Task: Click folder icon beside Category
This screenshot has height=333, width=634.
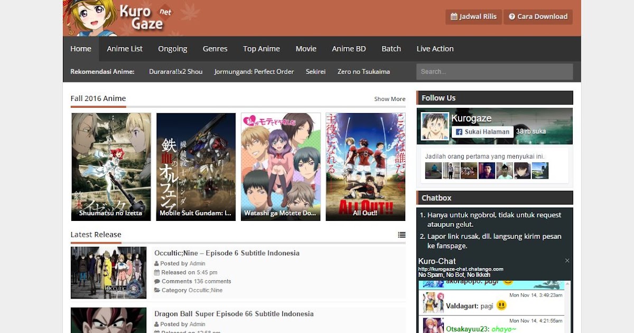Action: [x=157, y=290]
